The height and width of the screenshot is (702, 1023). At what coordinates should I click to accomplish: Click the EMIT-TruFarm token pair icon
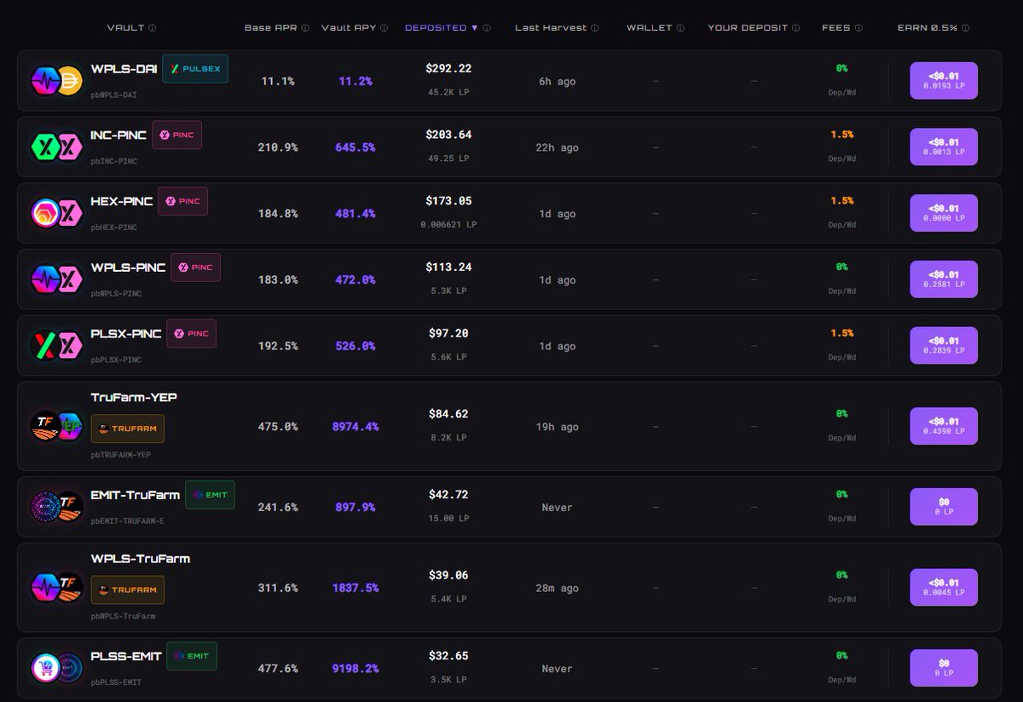coord(56,507)
